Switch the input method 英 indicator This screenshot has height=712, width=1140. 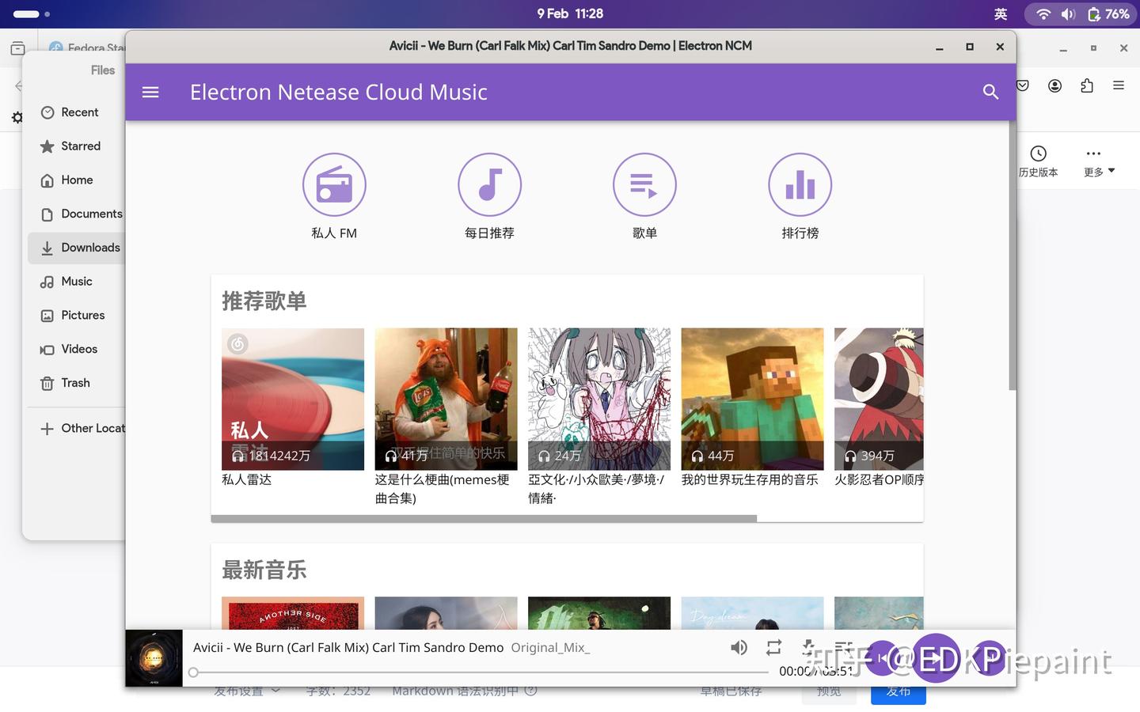point(1001,13)
